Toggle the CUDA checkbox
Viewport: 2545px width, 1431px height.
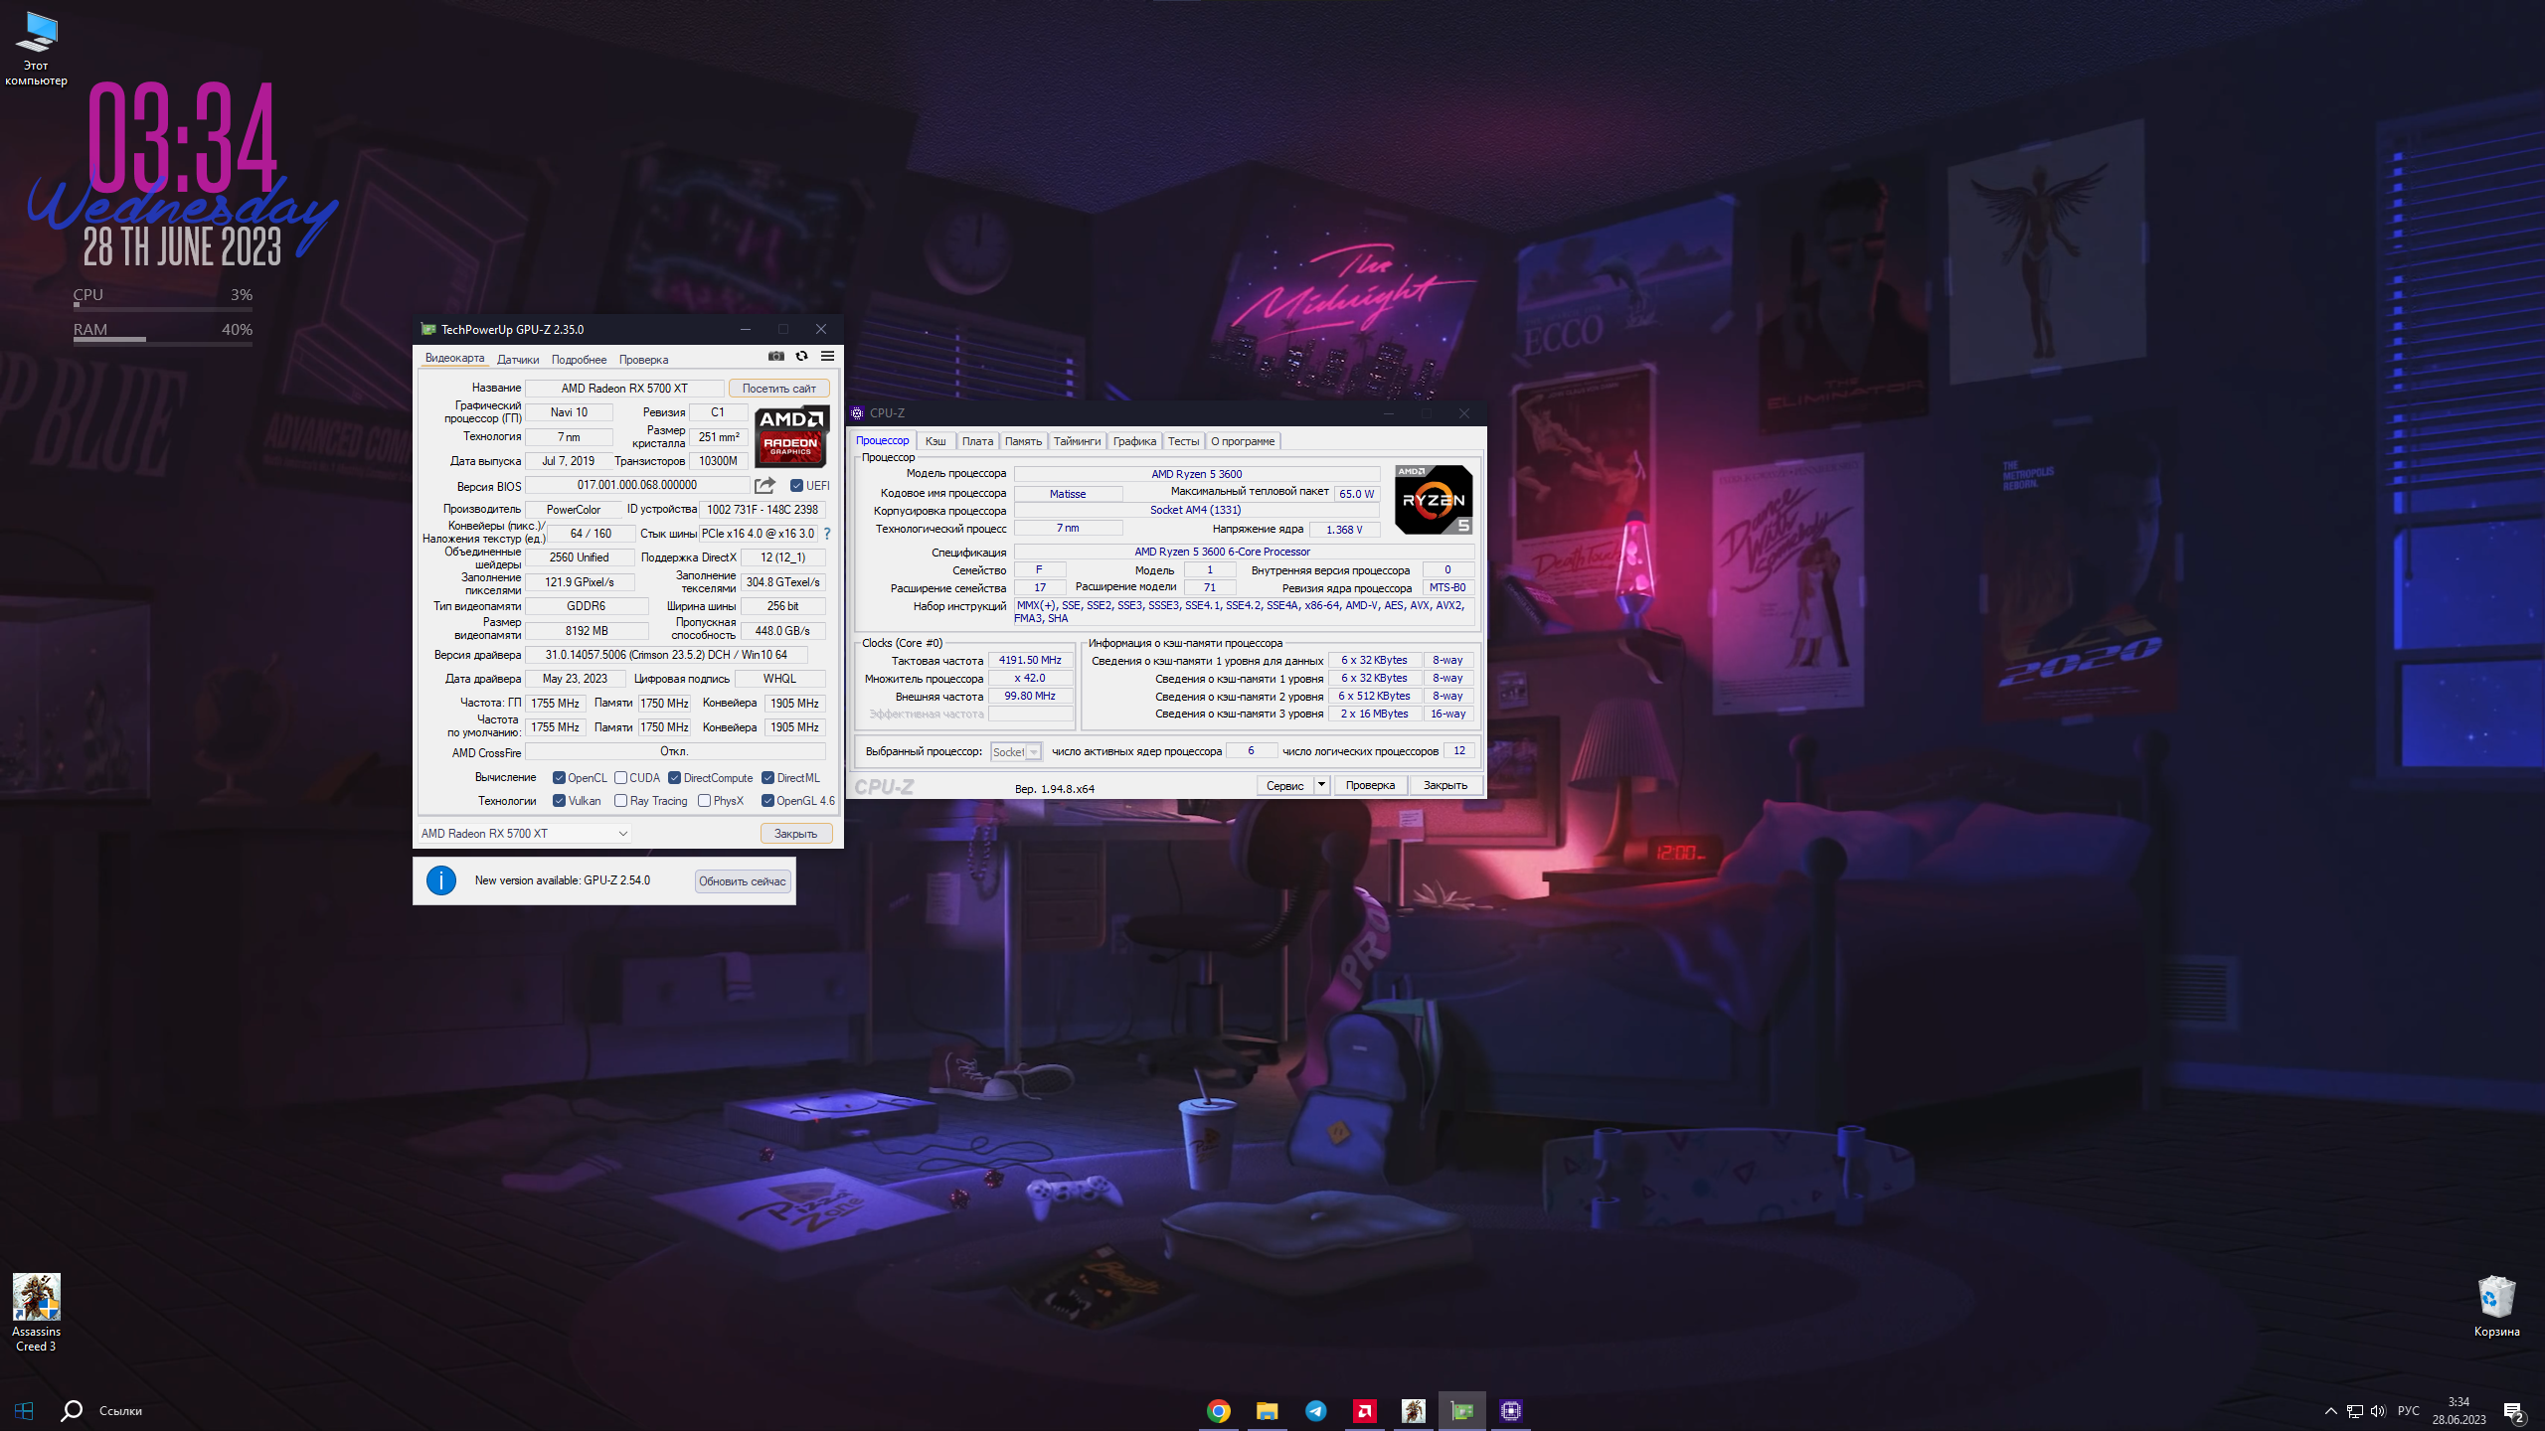(620, 778)
